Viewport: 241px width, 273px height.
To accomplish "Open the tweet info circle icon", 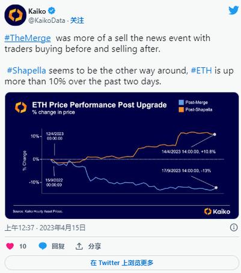I will [234, 227].
